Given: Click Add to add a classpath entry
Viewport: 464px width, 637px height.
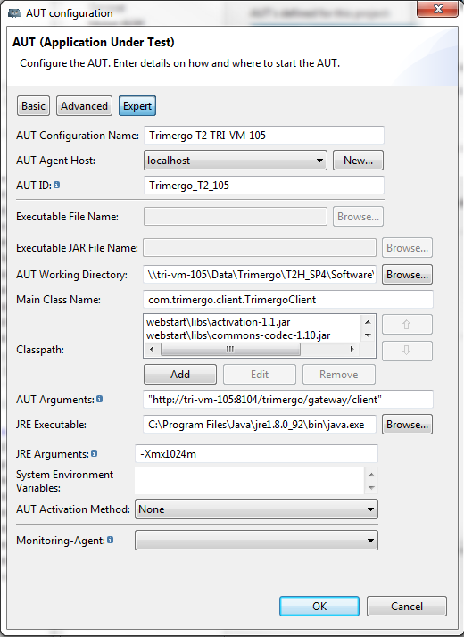Looking at the screenshot, I should tap(180, 374).
